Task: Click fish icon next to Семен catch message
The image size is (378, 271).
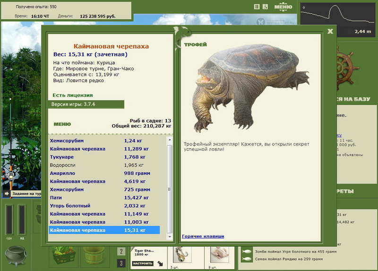Action: (247, 259)
